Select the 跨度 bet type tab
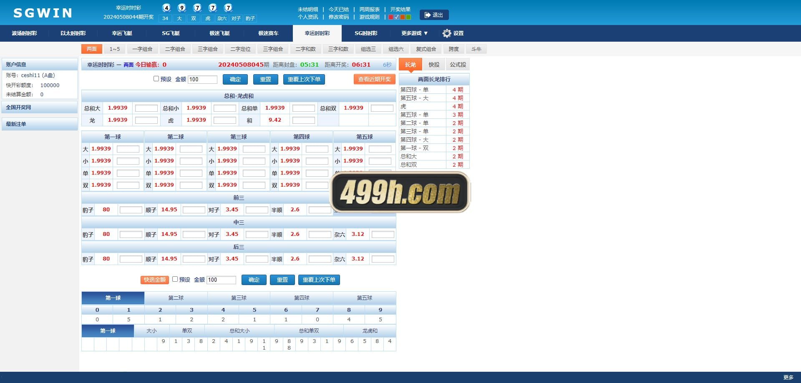Image resolution: width=801 pixels, height=383 pixels. coord(454,49)
